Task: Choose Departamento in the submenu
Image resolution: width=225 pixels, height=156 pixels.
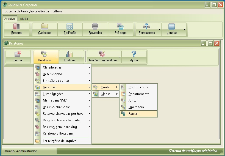Action: (x=139, y=94)
